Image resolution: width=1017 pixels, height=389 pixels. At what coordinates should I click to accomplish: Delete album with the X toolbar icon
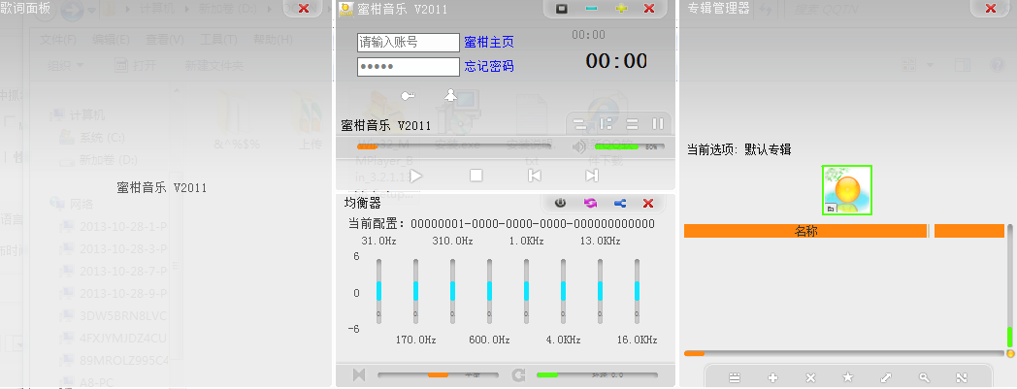pyautogui.click(x=810, y=378)
